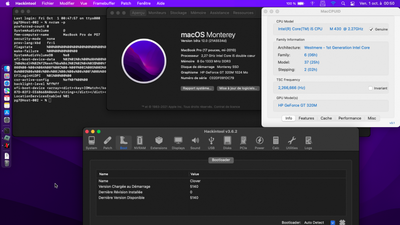
Task: Open the Aide menu
Action: point(160,3)
